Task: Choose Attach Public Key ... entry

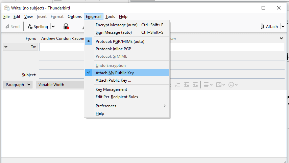Action: click(127, 80)
